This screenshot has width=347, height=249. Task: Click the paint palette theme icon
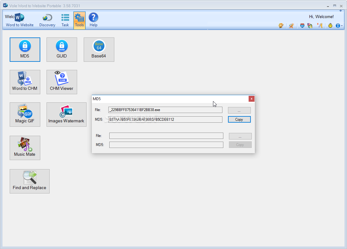click(281, 26)
